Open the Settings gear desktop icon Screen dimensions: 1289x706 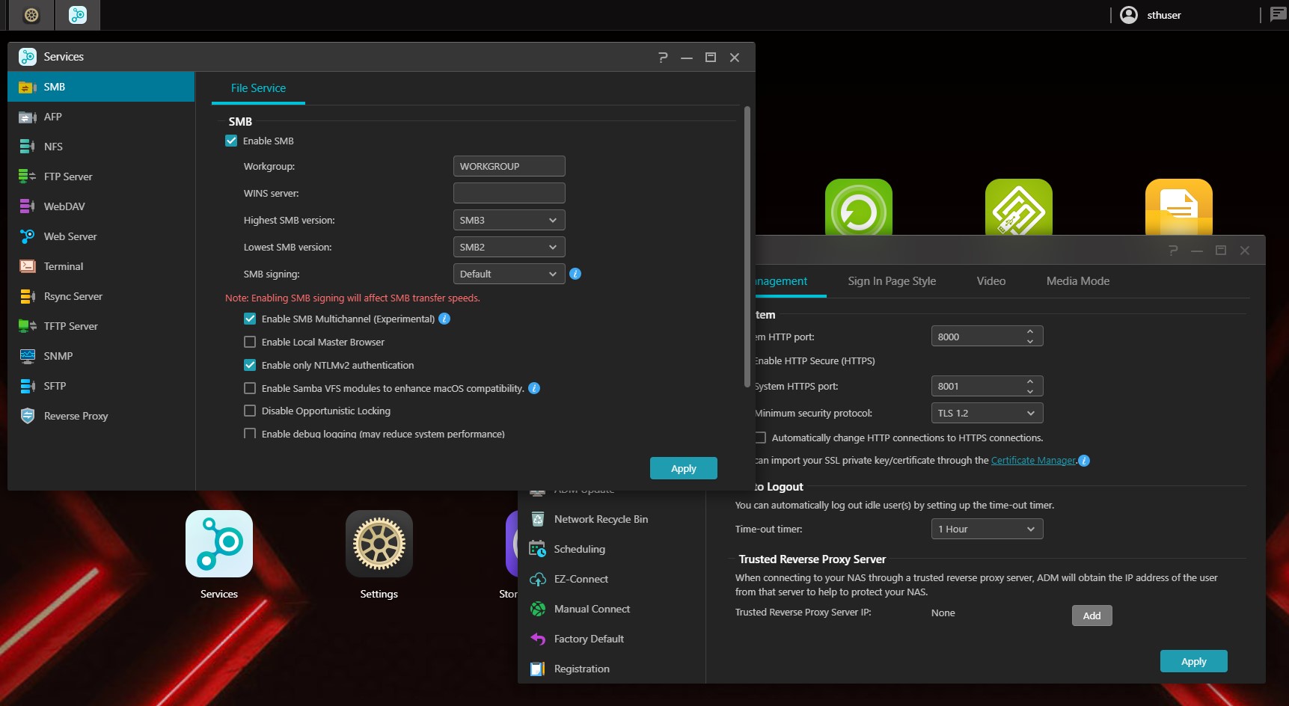tap(379, 544)
